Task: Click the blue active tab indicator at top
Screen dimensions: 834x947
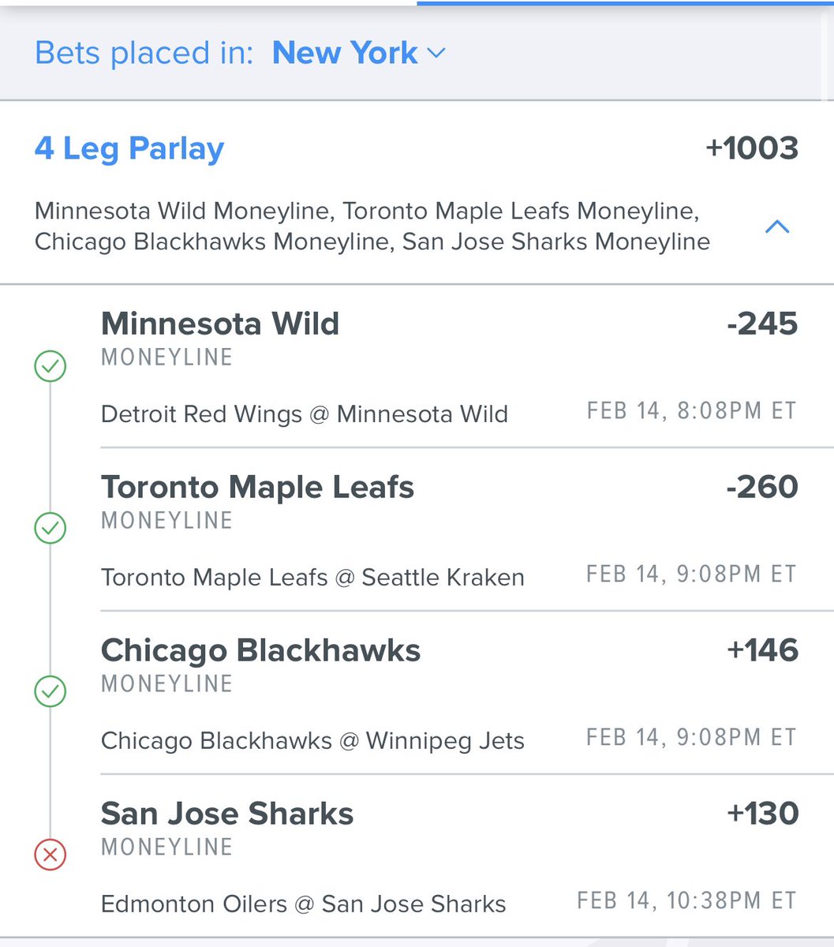Action: pyautogui.click(x=625, y=2)
